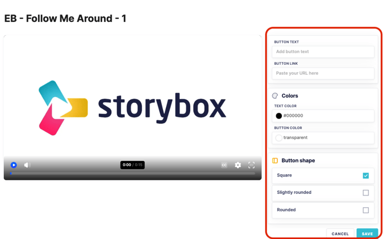384x239 pixels.
Task: Click the EB - Follow Me Around - 1 title
Action: pos(65,18)
